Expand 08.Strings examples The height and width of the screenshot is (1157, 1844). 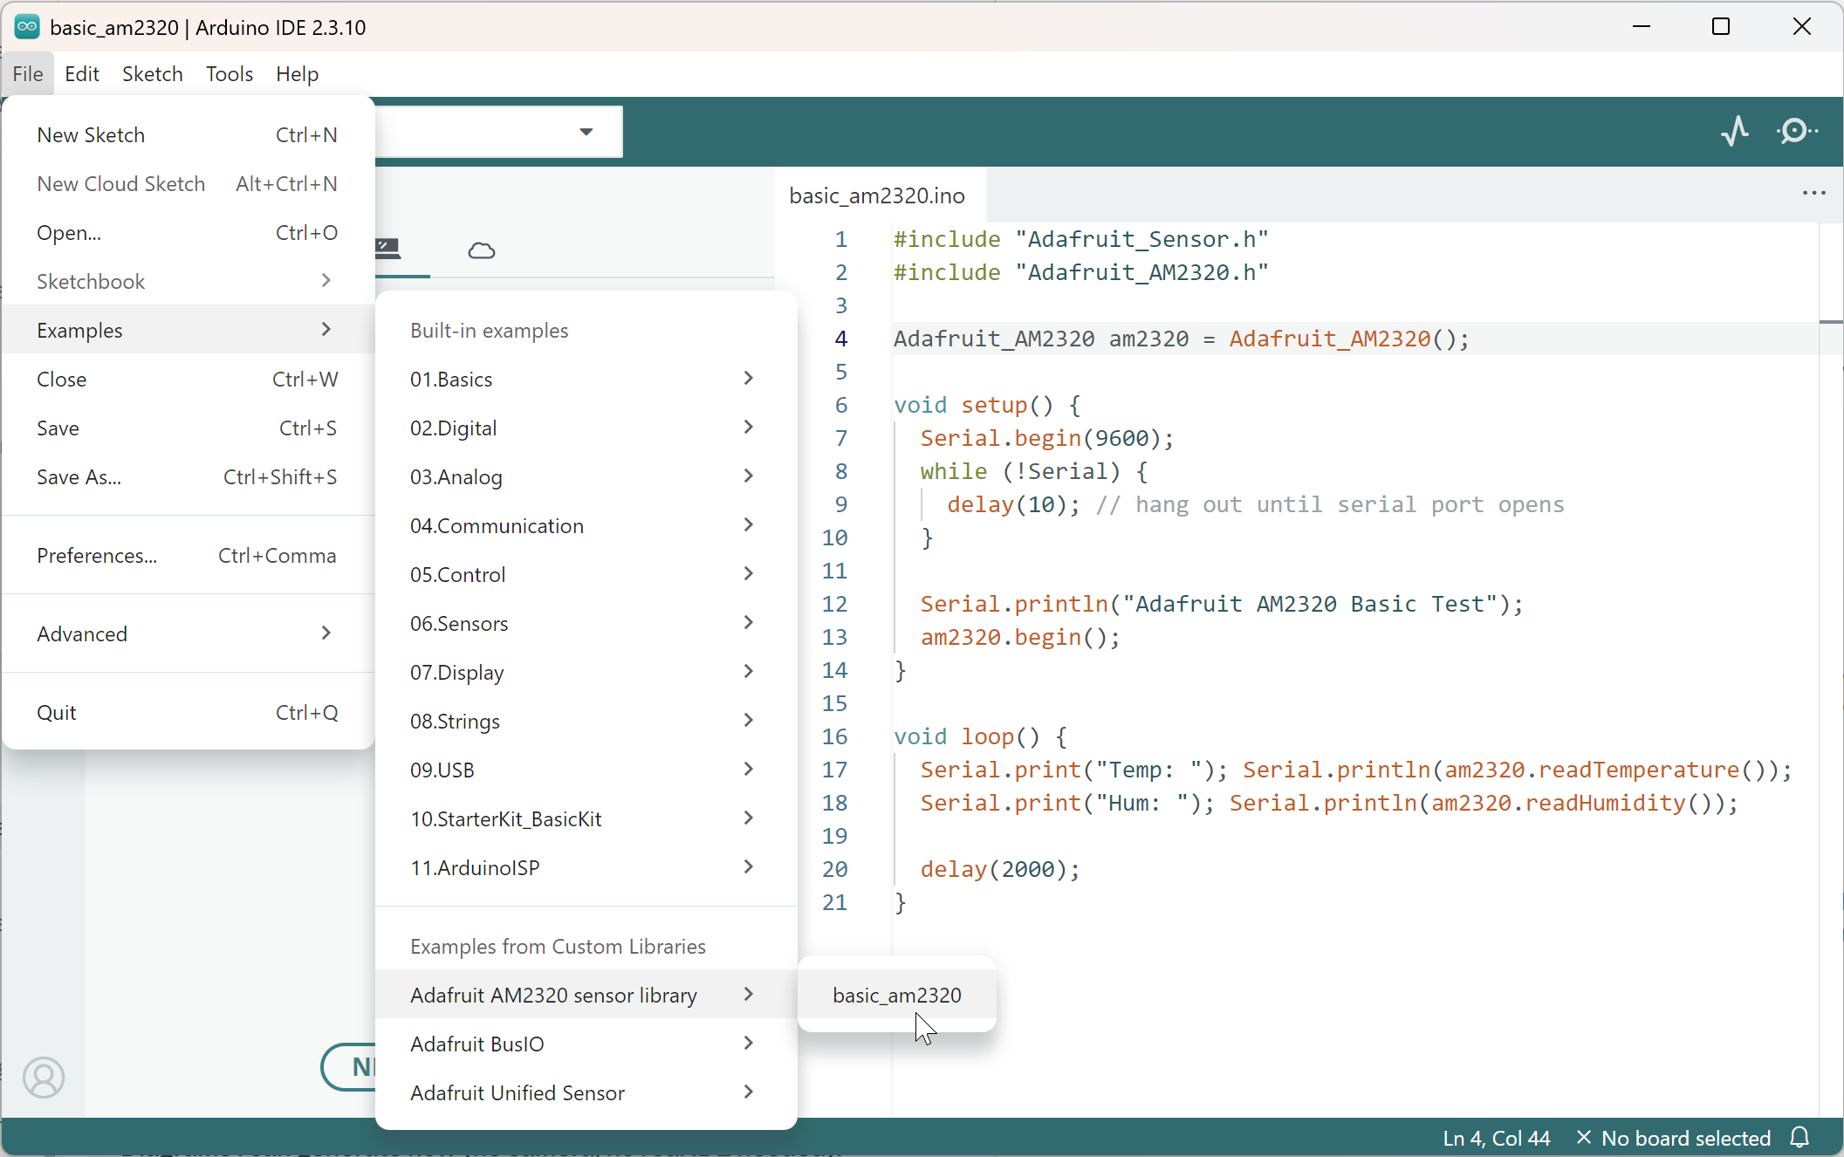(586, 721)
